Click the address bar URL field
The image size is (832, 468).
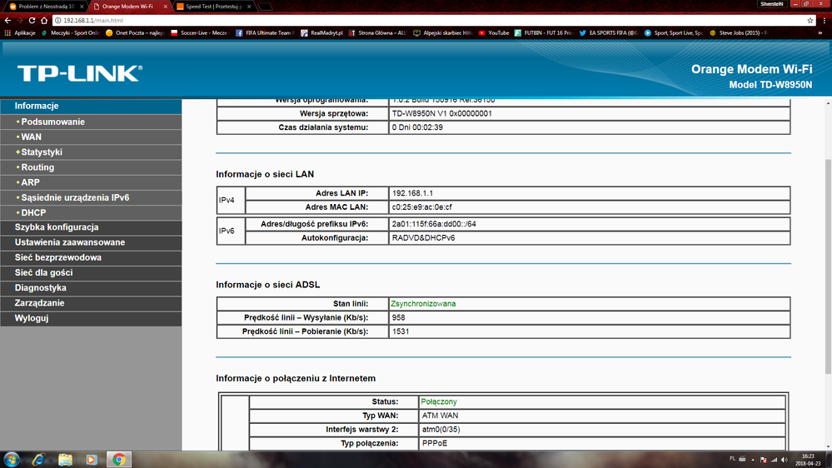[x=416, y=20]
